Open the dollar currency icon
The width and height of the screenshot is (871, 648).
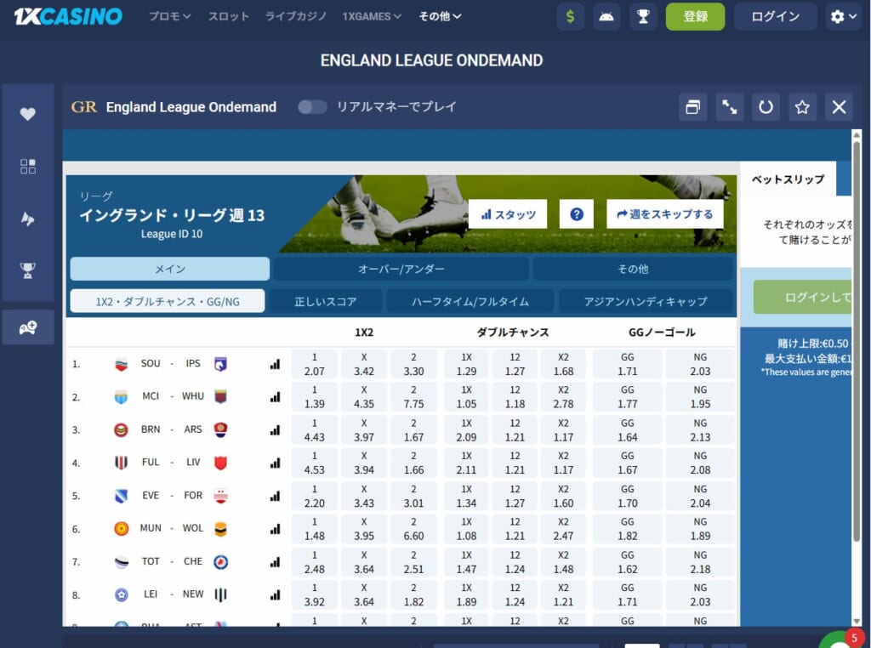coord(570,17)
